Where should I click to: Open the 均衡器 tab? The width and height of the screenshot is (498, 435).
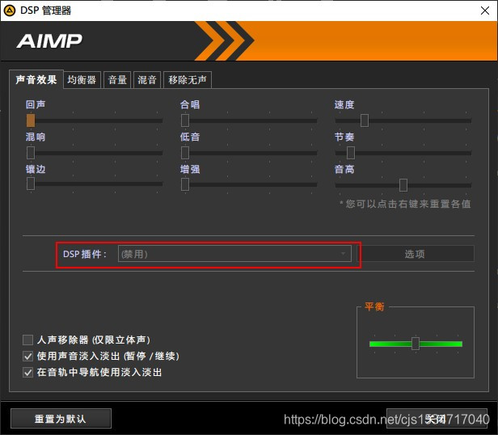(x=82, y=80)
